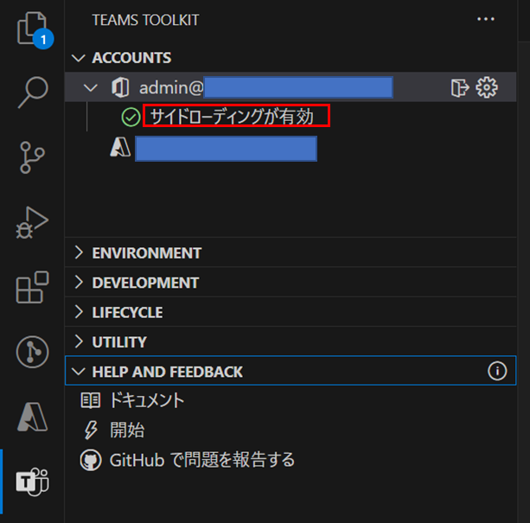Open the Extensions view icon
The height and width of the screenshot is (523, 530).
(x=33, y=287)
